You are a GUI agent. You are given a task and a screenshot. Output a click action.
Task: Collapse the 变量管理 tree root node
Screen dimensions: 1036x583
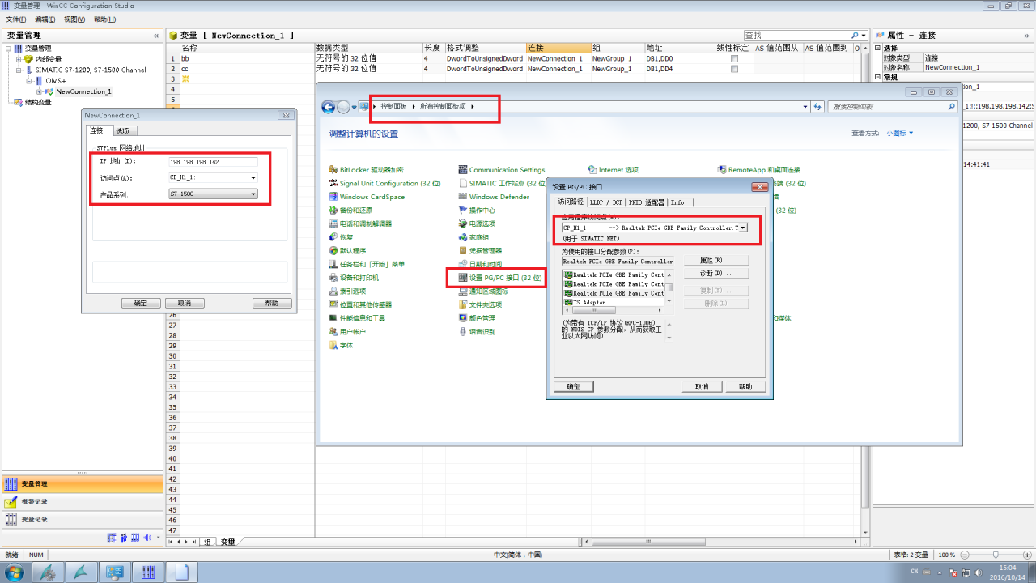click(8, 49)
